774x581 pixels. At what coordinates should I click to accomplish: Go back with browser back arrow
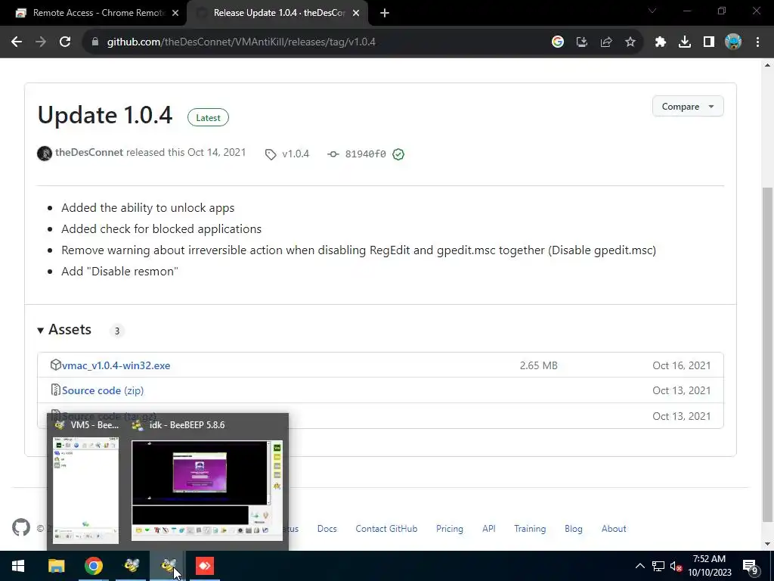(x=17, y=42)
